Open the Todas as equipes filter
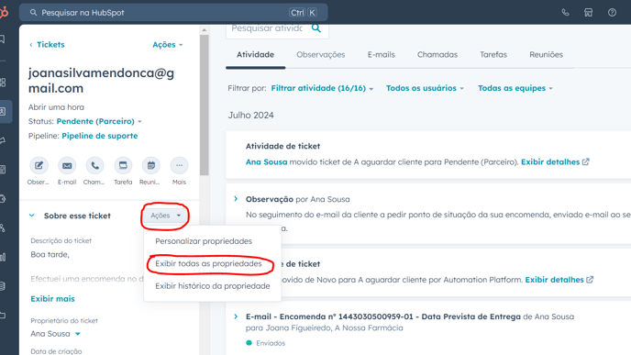The height and width of the screenshot is (355, 631). (515, 88)
